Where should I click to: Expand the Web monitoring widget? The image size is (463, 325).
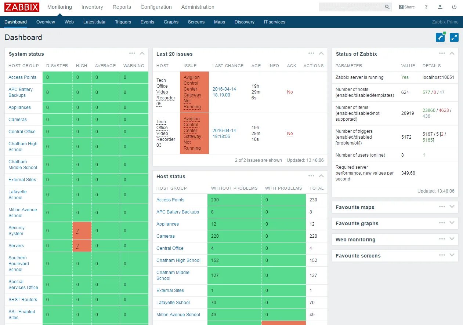coord(452,239)
